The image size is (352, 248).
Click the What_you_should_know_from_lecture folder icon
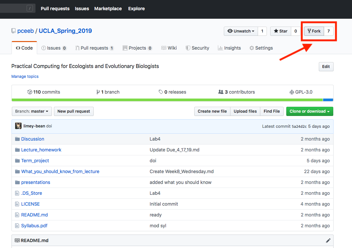(17, 171)
